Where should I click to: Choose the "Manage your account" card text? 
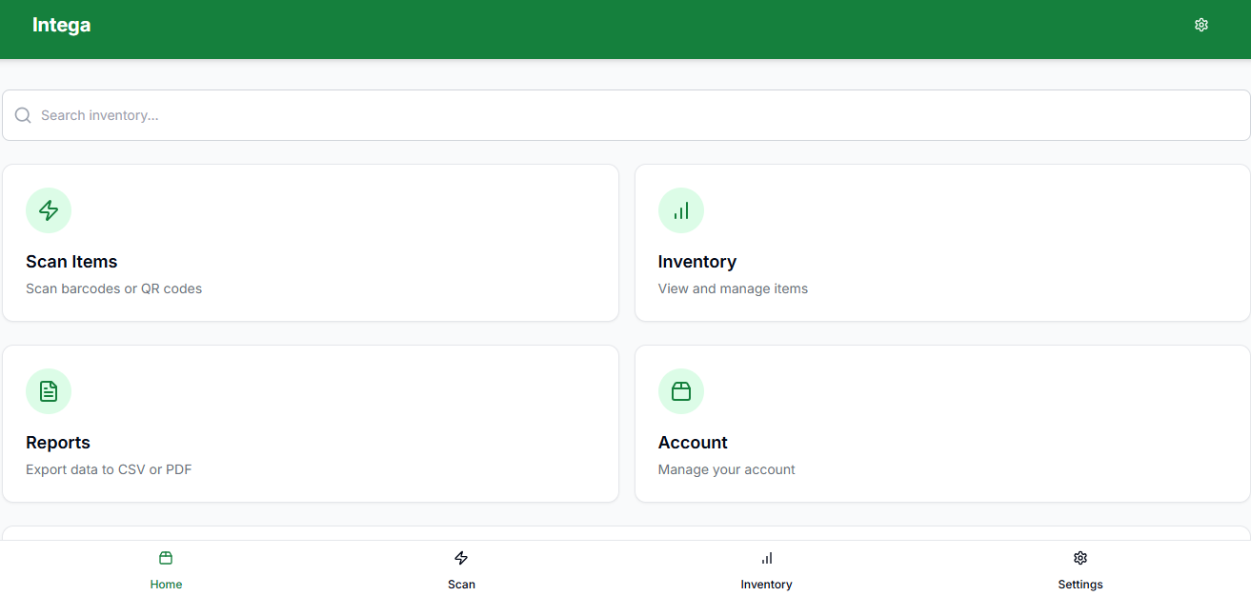pos(726,469)
